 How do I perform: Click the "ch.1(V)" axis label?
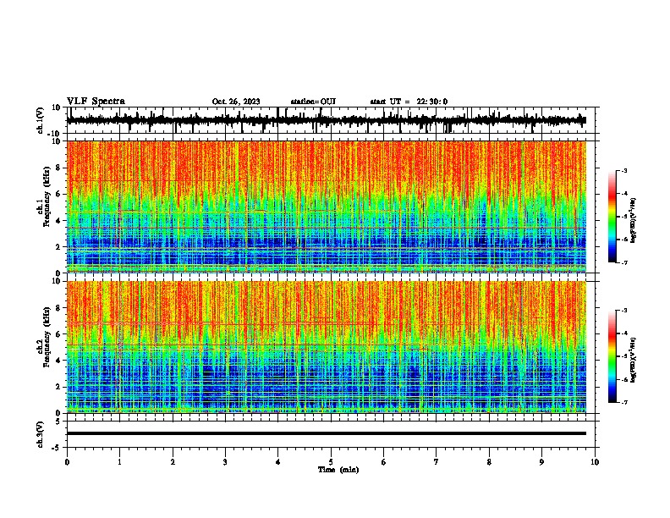pyautogui.click(x=41, y=120)
